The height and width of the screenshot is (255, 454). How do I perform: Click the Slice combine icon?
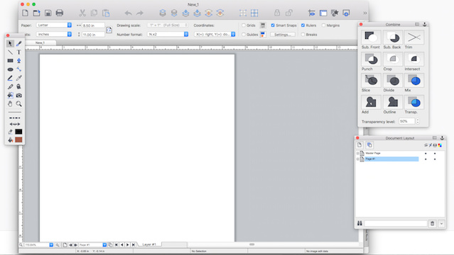pos(371,80)
